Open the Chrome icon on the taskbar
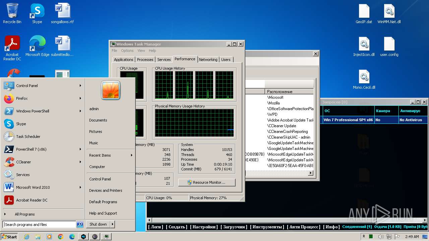The height and width of the screenshot is (241, 429). click(61, 237)
